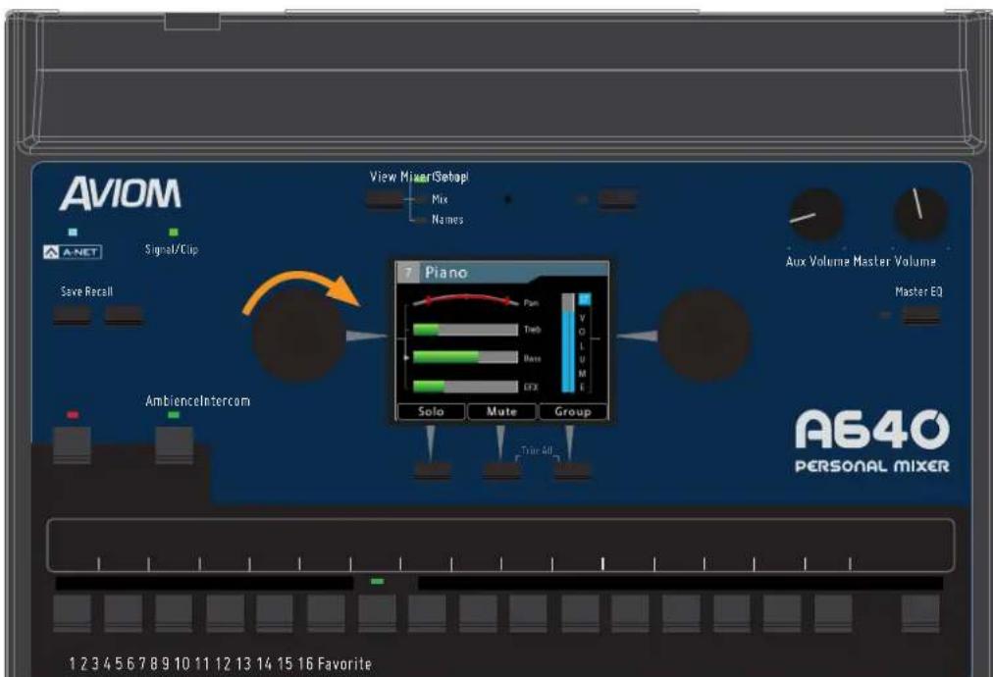Select channel 10 button in bottom row
This screenshot has width=993, height=677.
pyautogui.click(x=528, y=613)
